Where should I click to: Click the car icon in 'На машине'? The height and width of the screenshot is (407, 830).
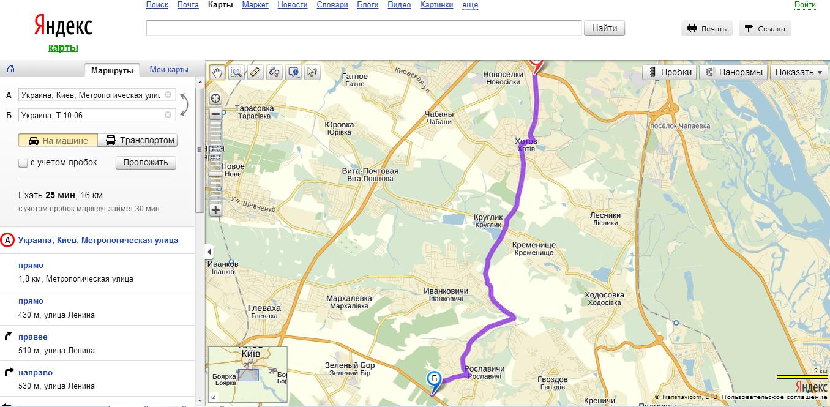(32, 140)
